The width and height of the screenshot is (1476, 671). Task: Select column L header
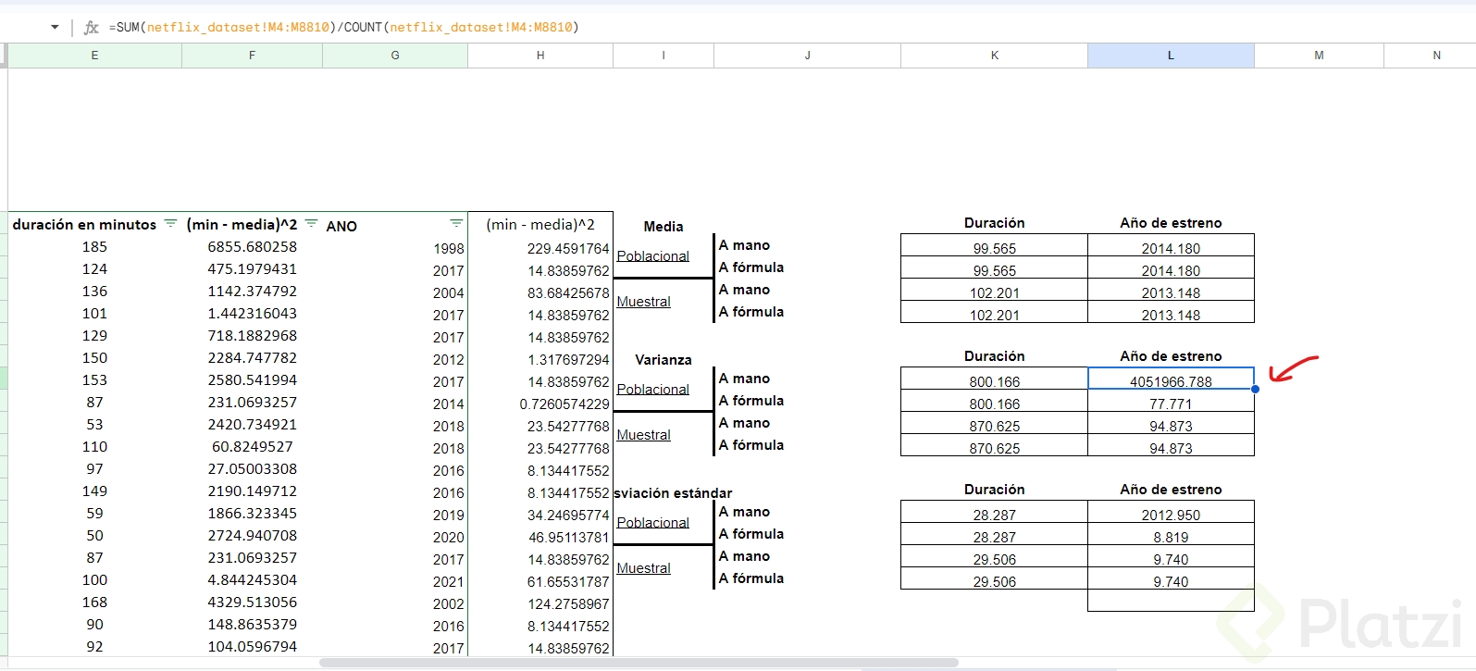[x=1171, y=56]
